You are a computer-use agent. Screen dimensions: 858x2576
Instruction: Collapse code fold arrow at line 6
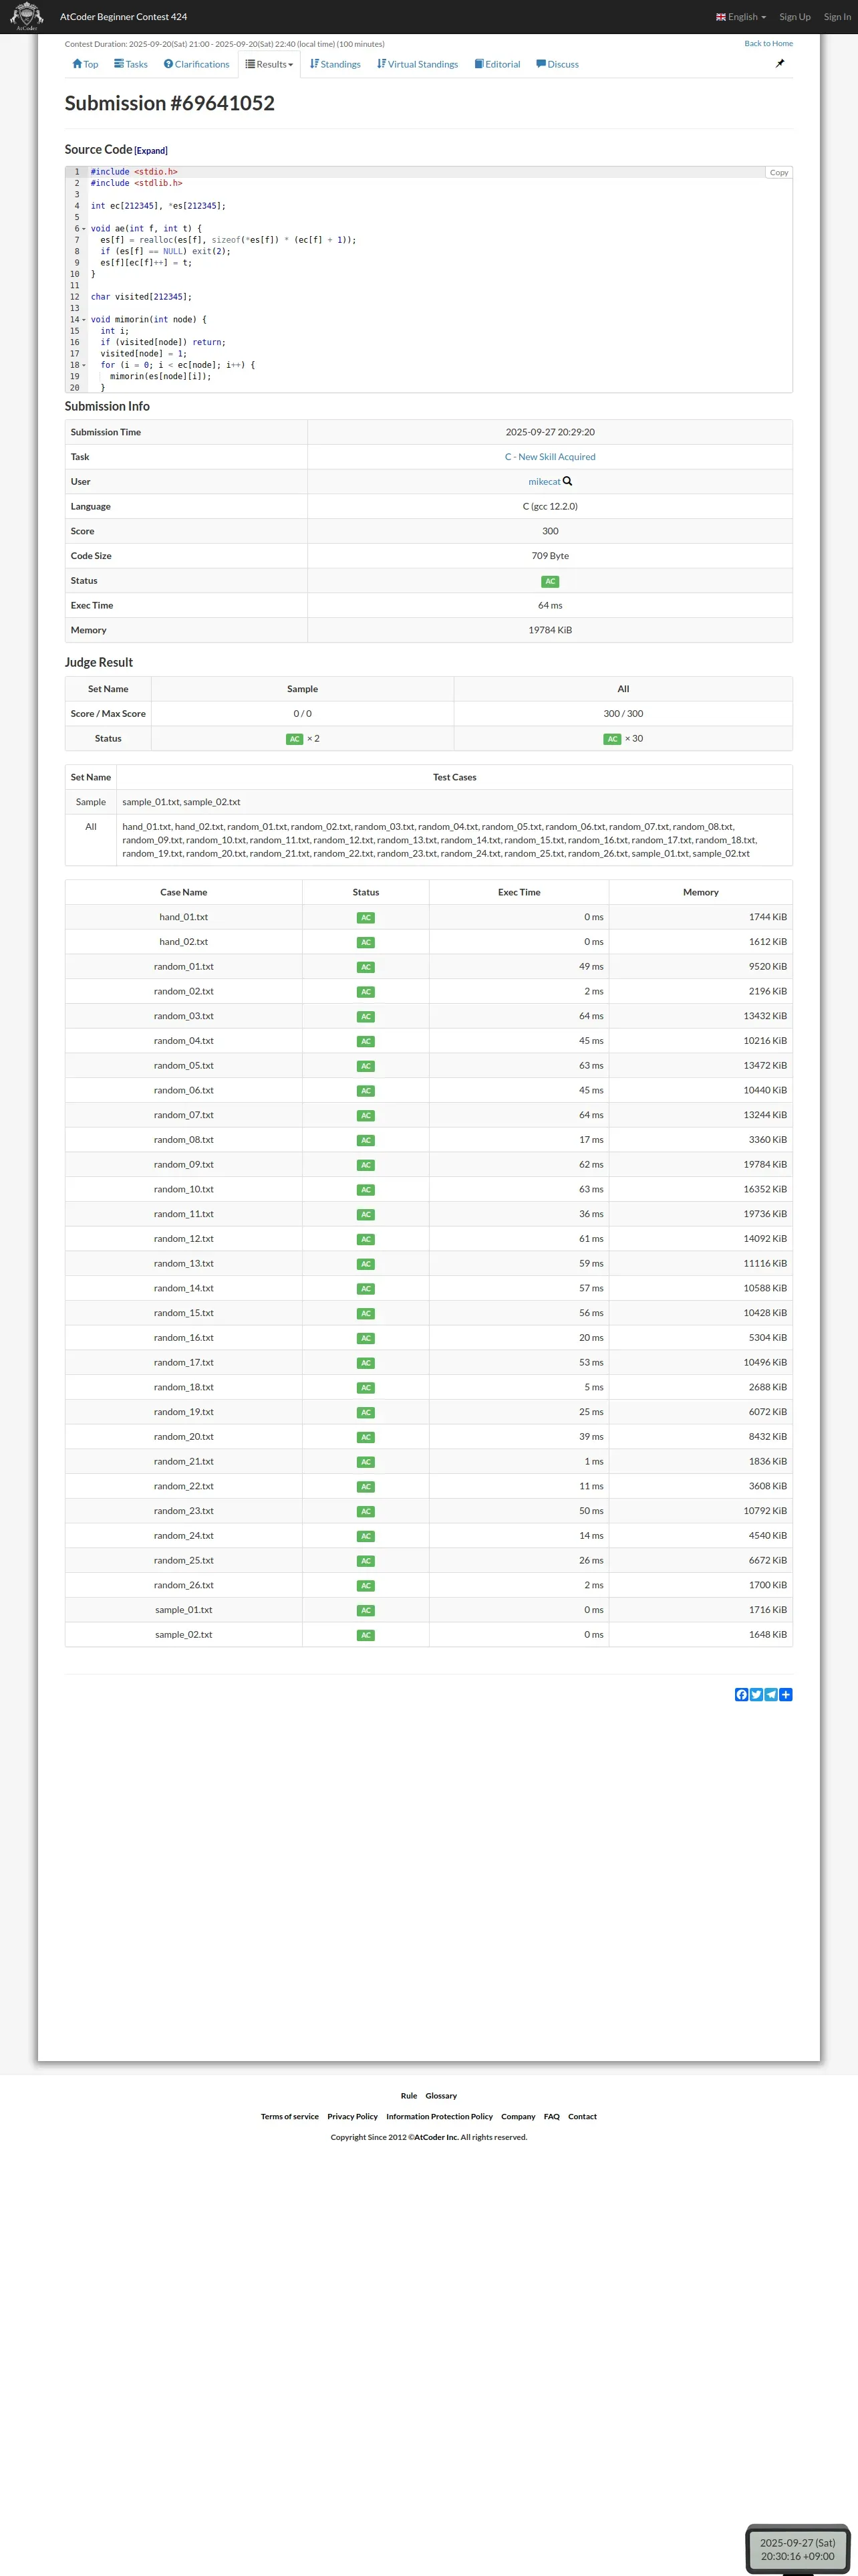coord(84,229)
